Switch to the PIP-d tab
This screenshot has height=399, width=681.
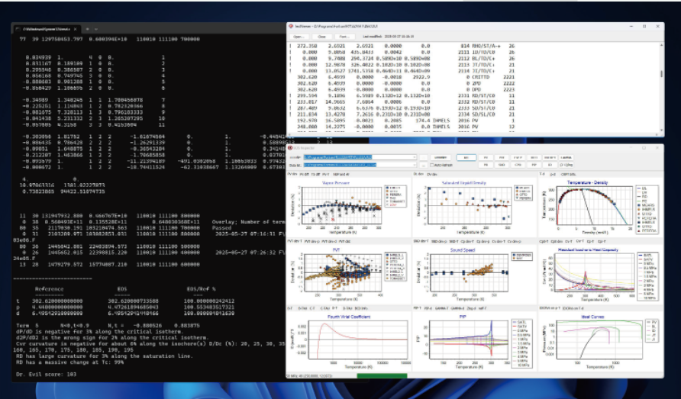tap(428, 308)
